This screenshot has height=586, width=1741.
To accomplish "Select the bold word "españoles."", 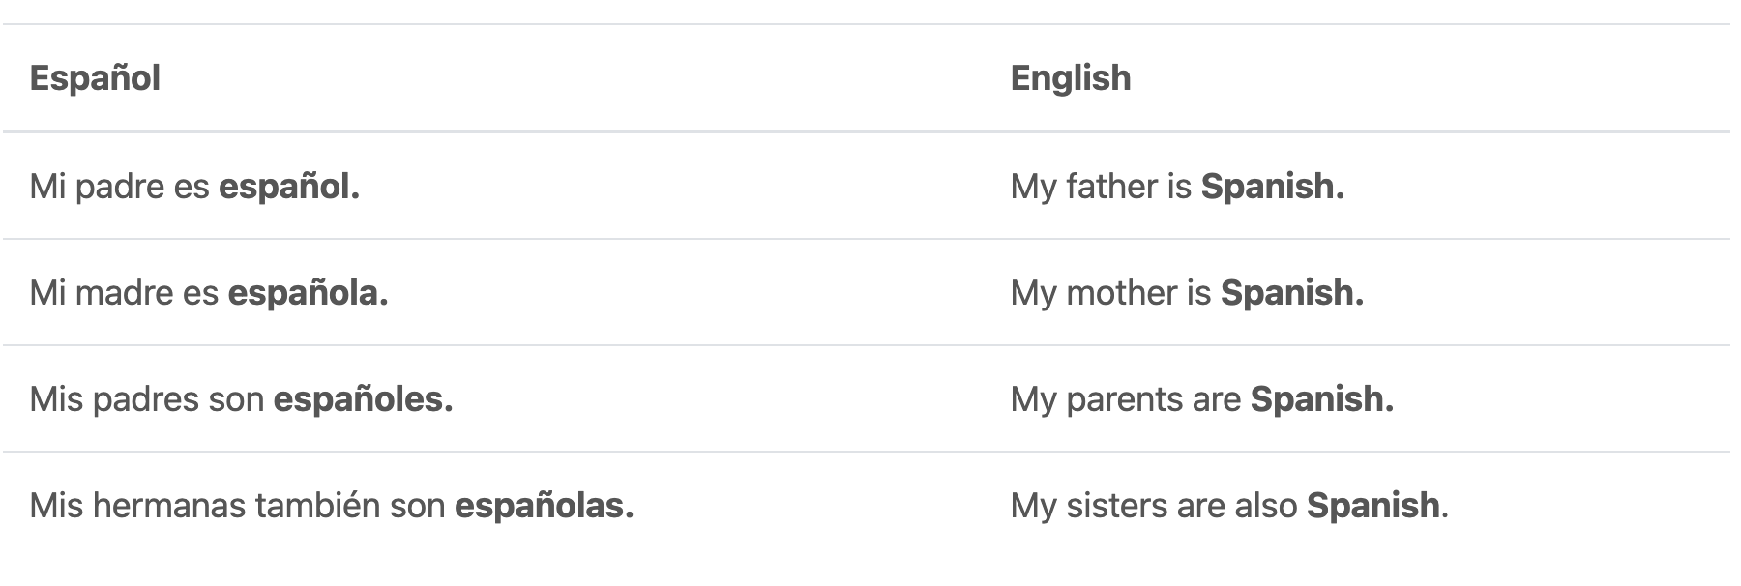I will click(363, 399).
